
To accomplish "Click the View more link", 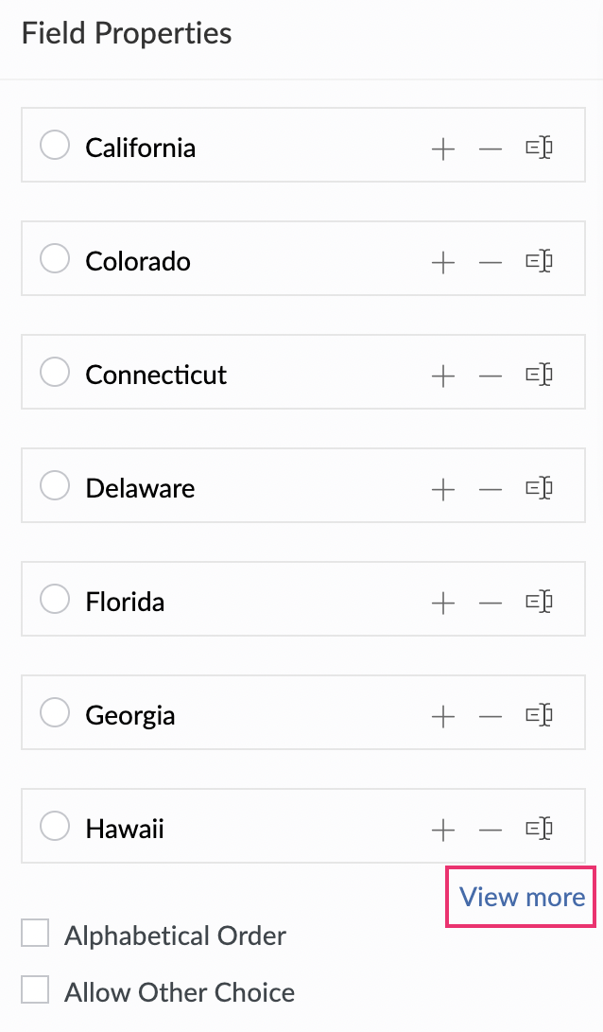I will 522,897.
